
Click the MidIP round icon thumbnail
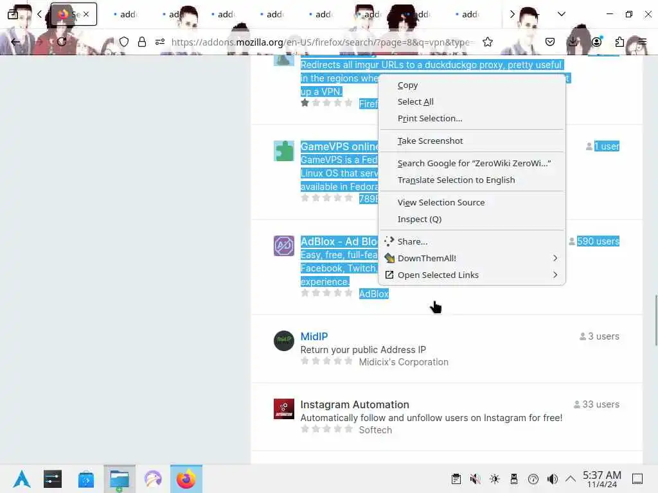coord(283,340)
